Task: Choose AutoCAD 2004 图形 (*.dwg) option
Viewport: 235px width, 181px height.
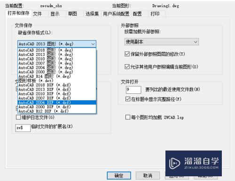Action: pyautogui.click(x=57, y=68)
